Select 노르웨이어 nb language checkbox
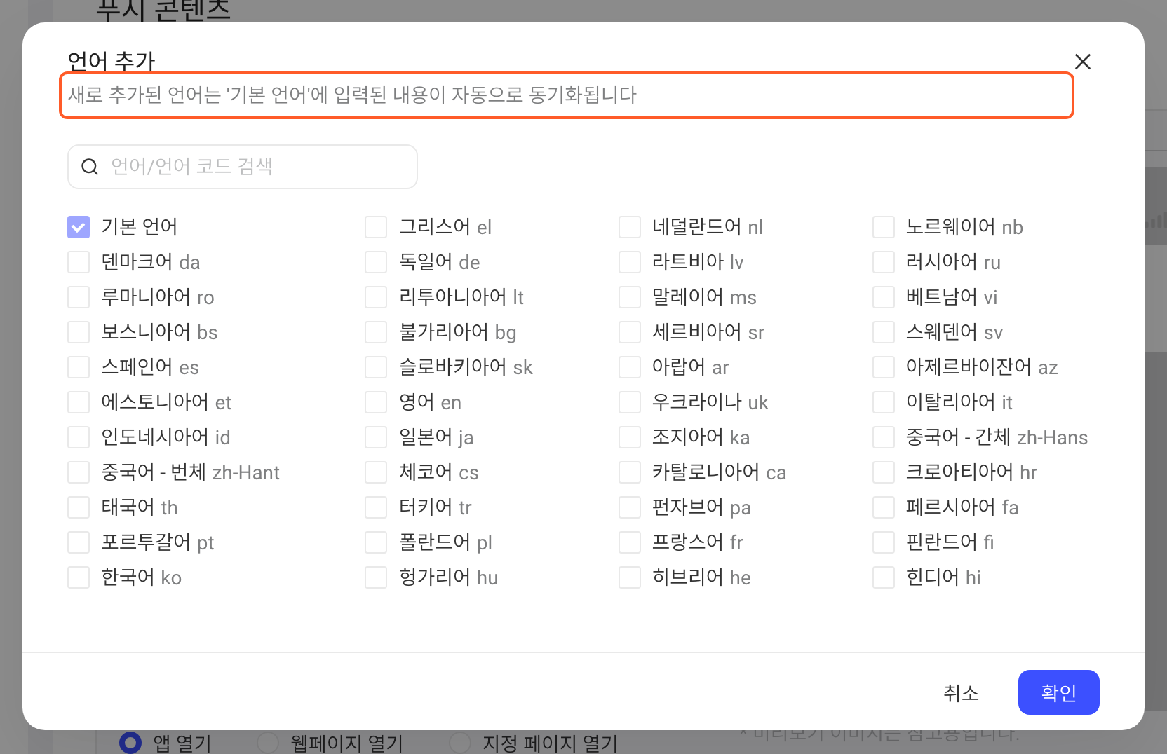This screenshot has height=754, width=1167. coord(884,227)
